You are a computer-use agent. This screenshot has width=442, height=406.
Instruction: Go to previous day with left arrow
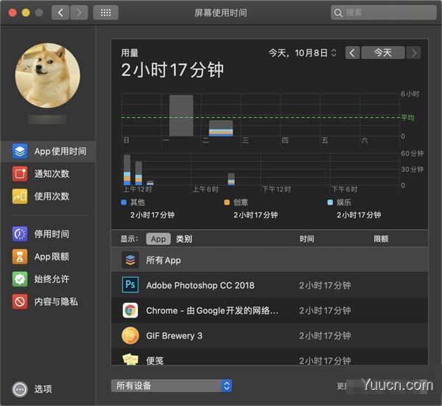352,53
